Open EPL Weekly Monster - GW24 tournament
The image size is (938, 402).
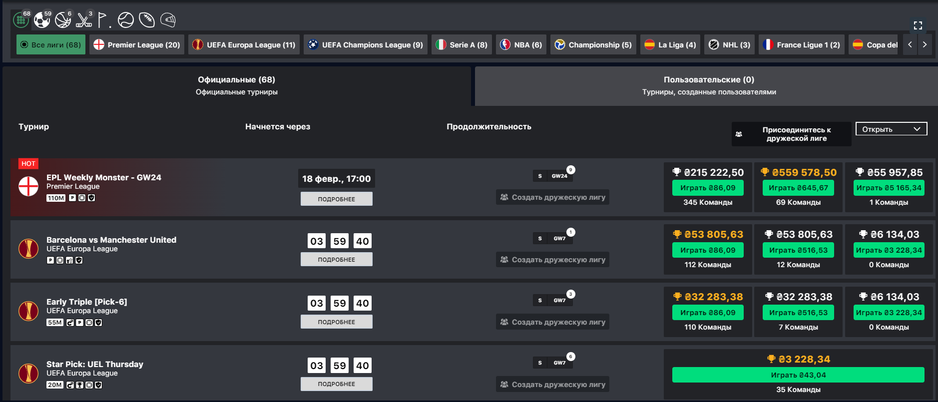point(104,177)
